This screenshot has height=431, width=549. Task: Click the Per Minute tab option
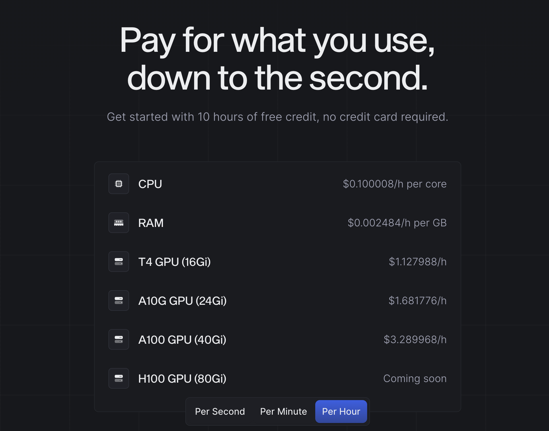[x=283, y=411]
